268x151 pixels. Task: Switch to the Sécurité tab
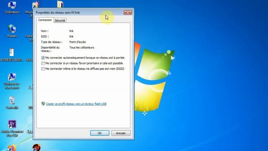coord(60,21)
